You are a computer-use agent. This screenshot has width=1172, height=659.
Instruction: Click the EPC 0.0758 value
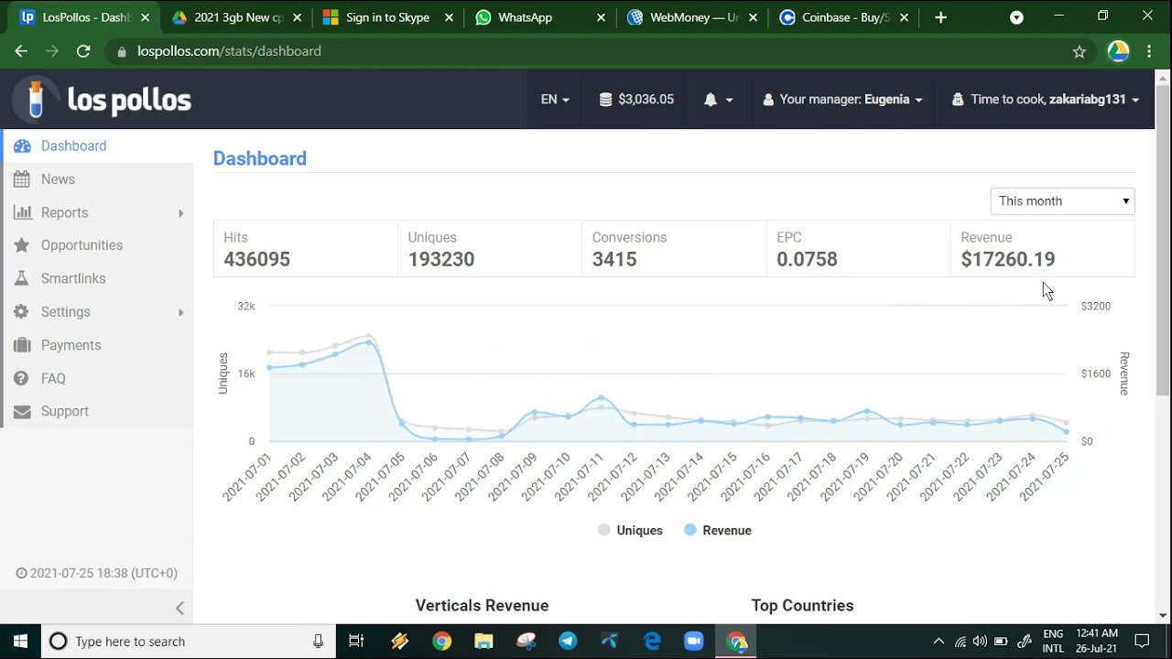click(807, 260)
